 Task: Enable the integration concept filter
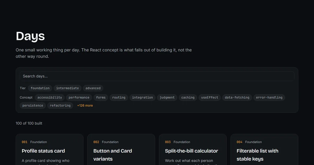143,97
